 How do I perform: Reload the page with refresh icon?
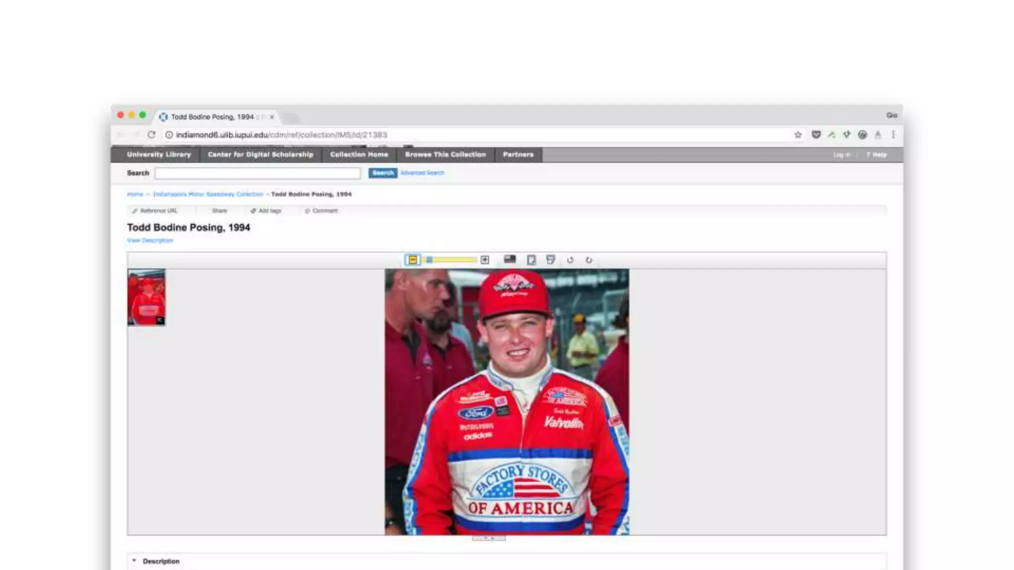152,135
